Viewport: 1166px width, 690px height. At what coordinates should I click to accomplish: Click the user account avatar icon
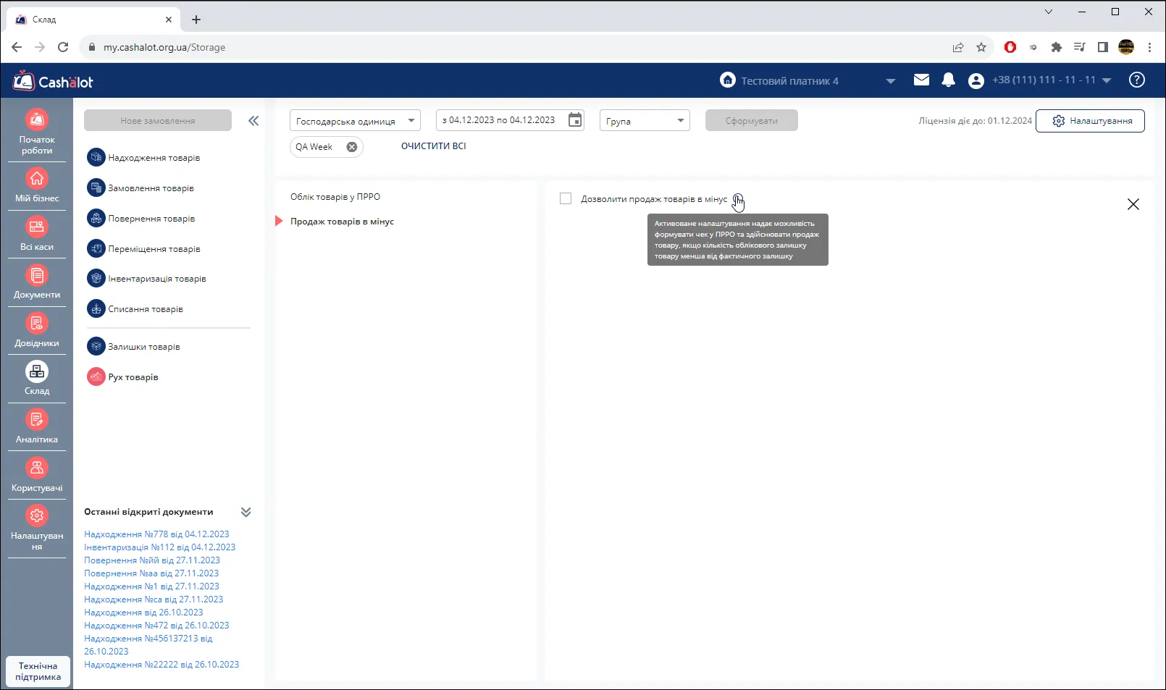click(976, 81)
